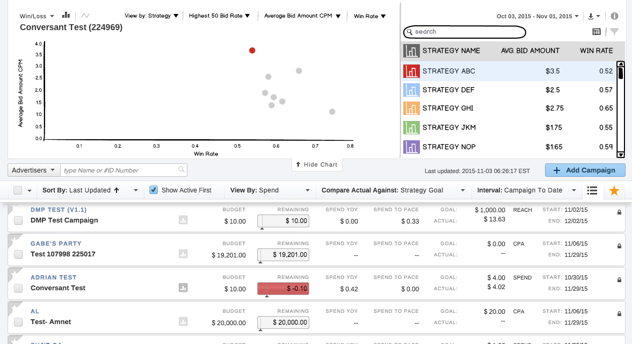Switch to bar chart view icon
Screen dimensions: 632x344
point(66,16)
